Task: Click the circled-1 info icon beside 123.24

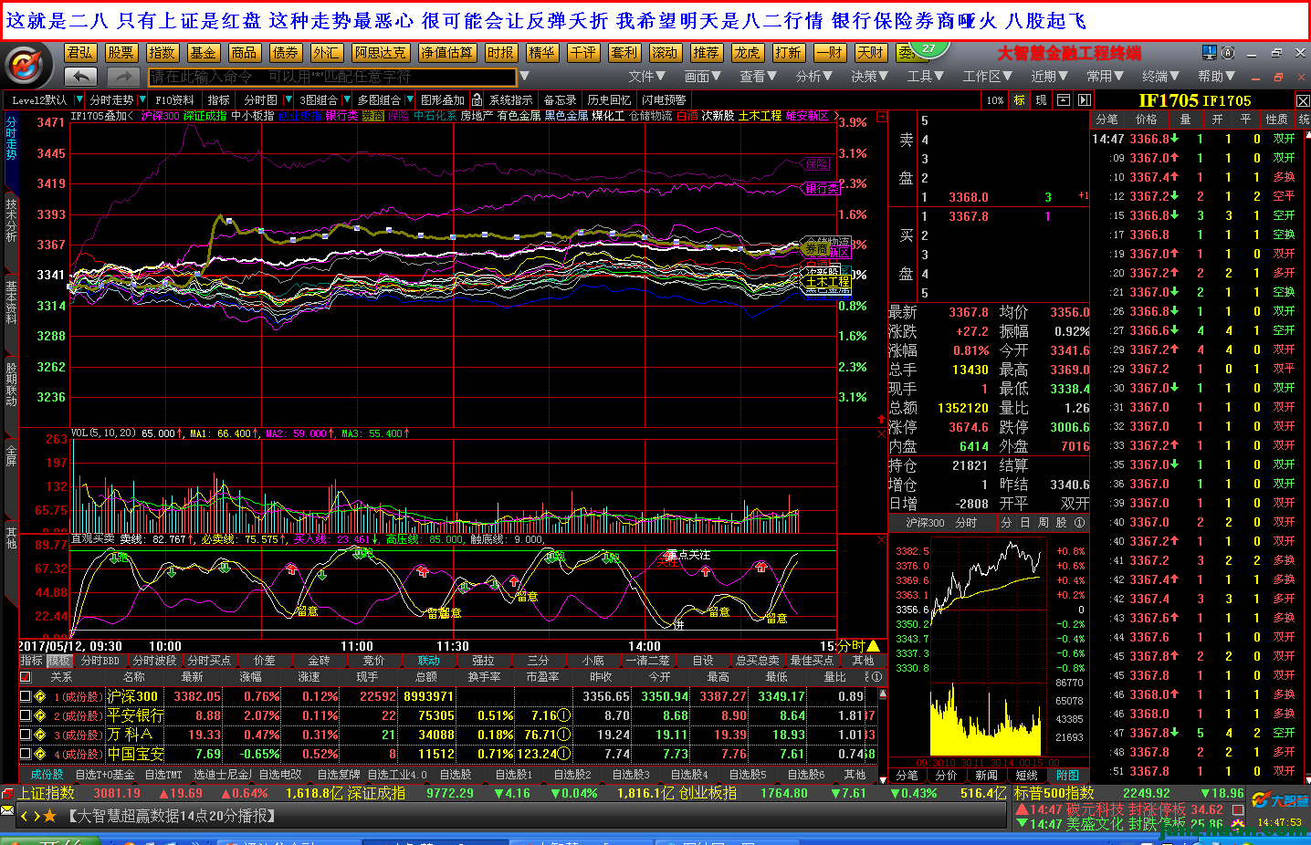Action: pos(565,754)
